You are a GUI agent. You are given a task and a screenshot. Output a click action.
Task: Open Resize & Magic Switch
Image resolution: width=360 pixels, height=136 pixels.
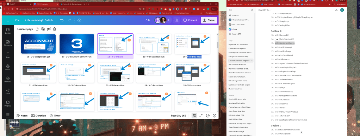pyautogui.click(x=39, y=20)
